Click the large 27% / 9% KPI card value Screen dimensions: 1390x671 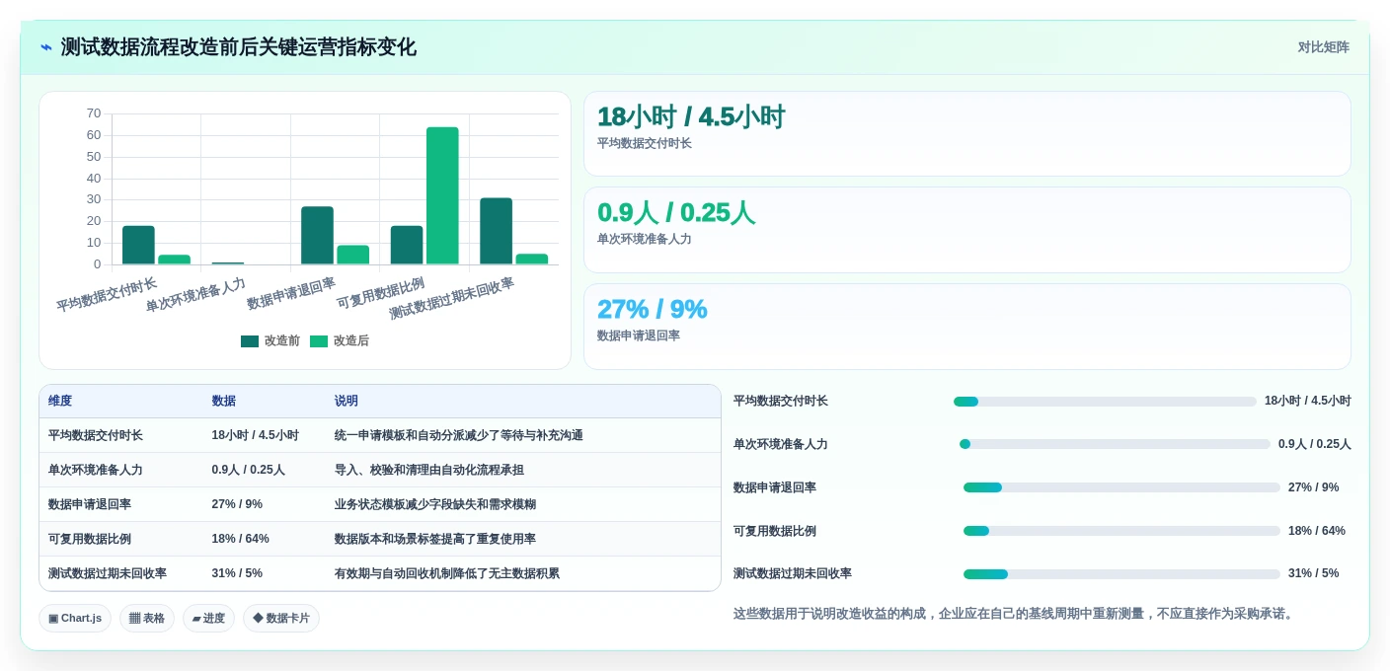[653, 309]
